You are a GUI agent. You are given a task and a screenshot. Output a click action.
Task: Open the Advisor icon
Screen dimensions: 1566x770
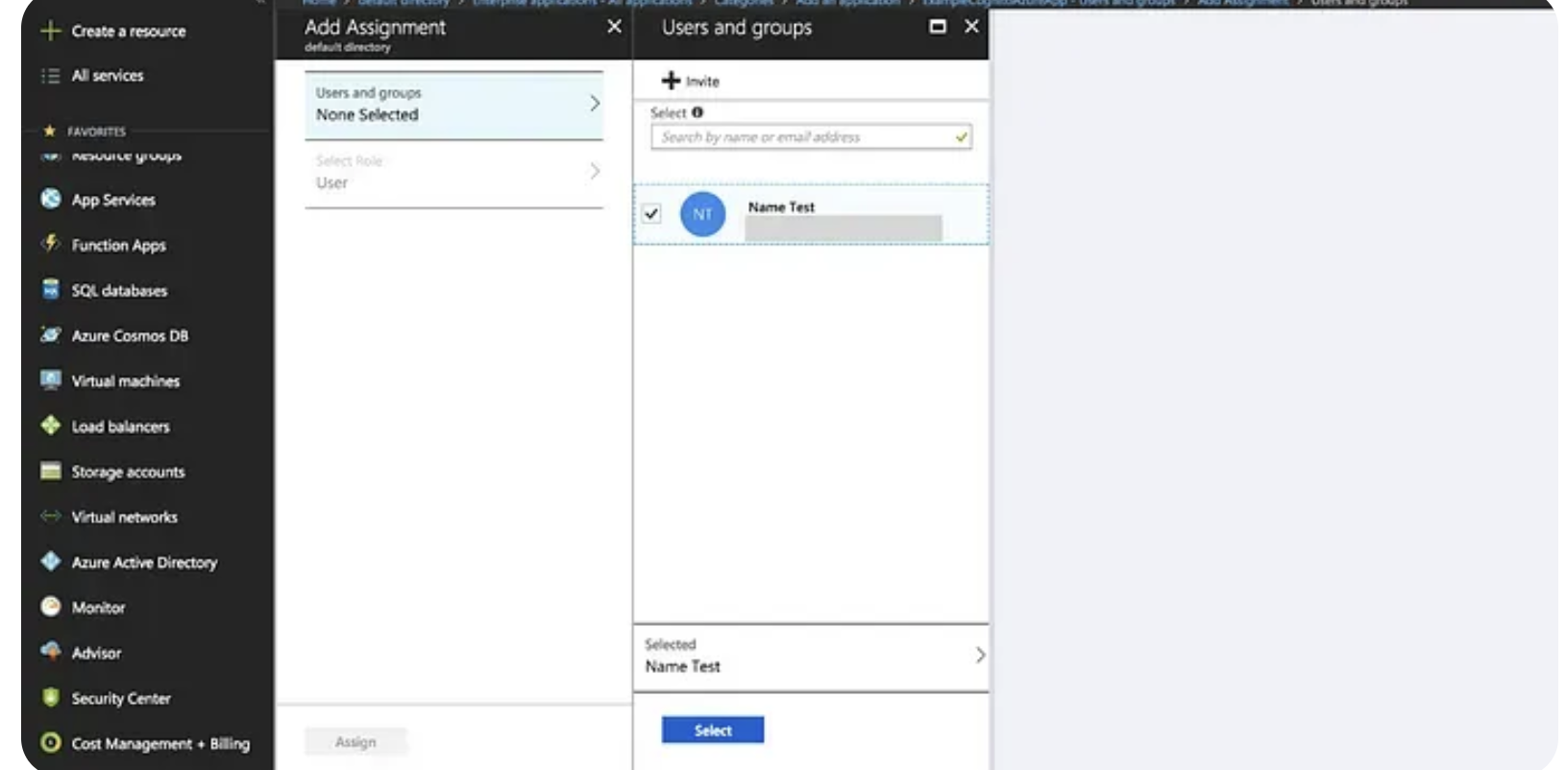coord(51,652)
